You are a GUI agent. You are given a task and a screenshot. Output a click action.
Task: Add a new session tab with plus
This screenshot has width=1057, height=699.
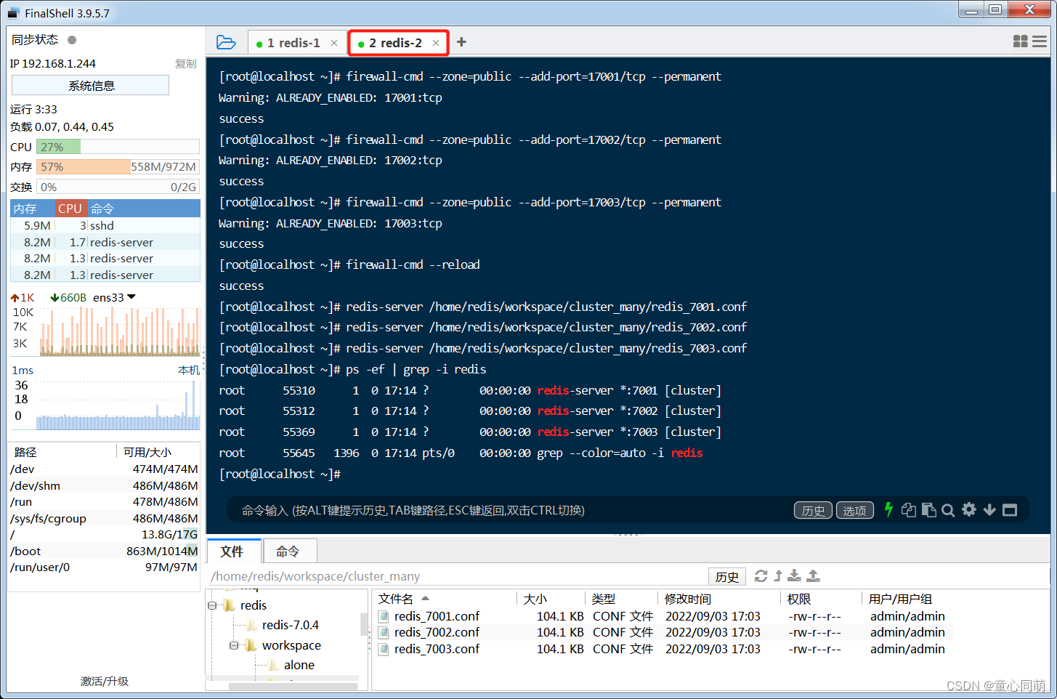pyautogui.click(x=461, y=42)
